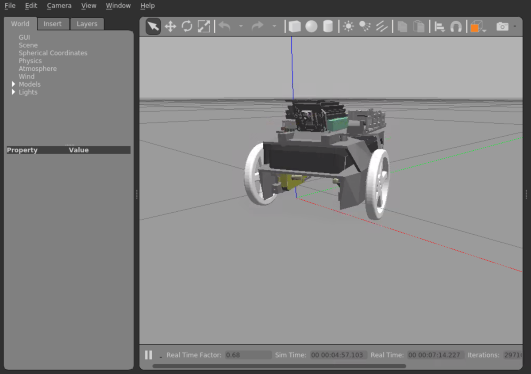Open the Help menu
Viewport: 531px width, 374px height.
(x=147, y=6)
